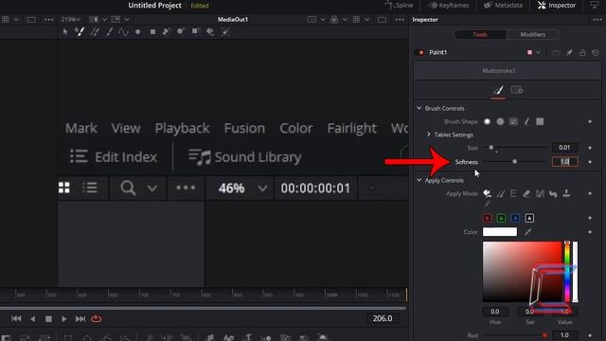The image size is (606, 341).
Task: Open the brush Controls tab icon
Action: pos(498,91)
